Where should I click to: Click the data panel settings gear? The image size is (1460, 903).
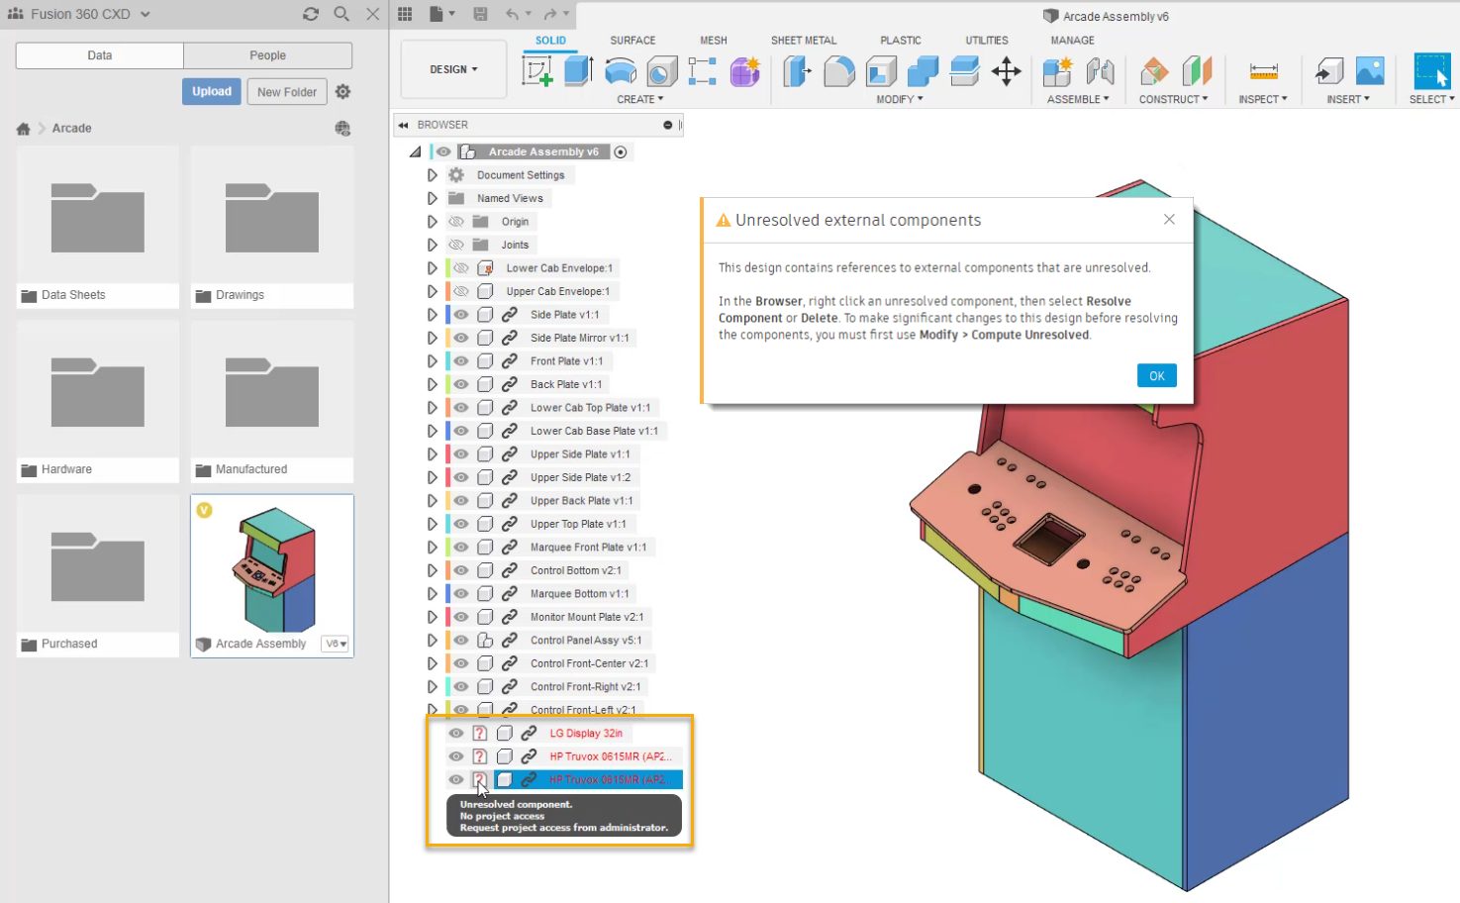pyautogui.click(x=342, y=91)
